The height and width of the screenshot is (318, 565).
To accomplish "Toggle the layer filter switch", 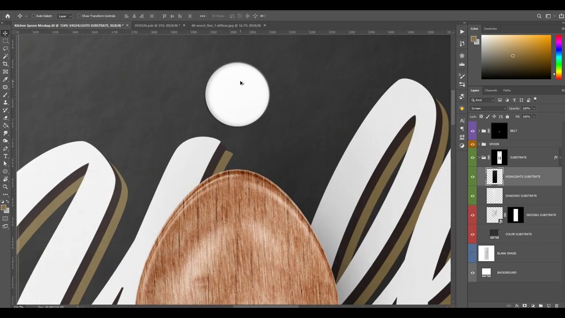I will [x=535, y=100].
